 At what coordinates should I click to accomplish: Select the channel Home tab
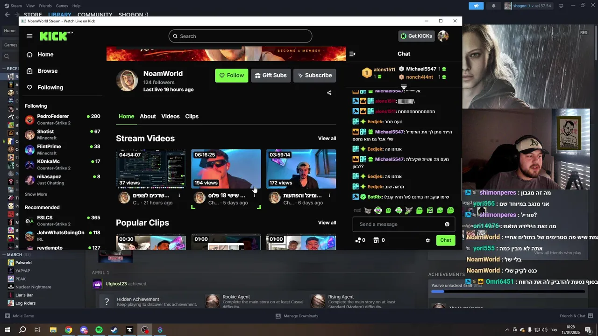[x=126, y=116]
